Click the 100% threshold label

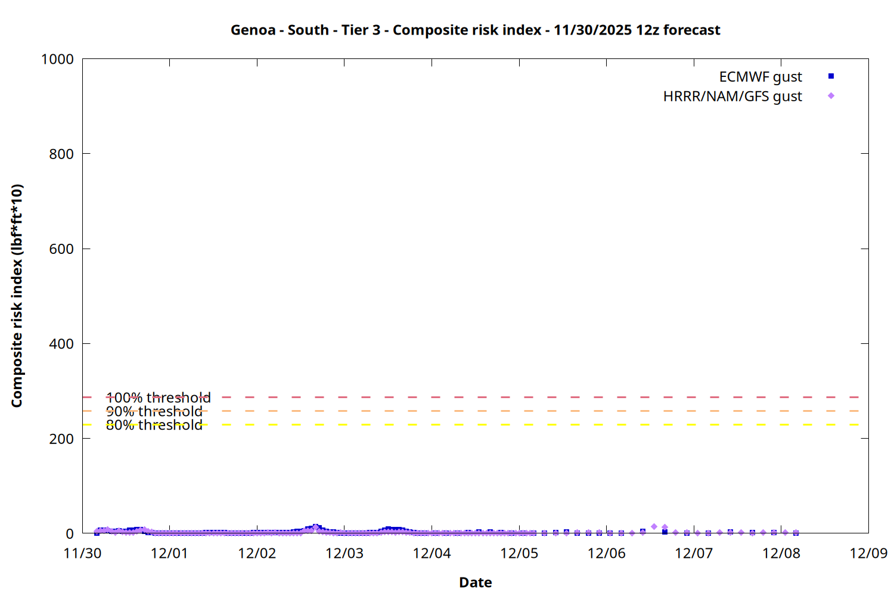coord(158,398)
